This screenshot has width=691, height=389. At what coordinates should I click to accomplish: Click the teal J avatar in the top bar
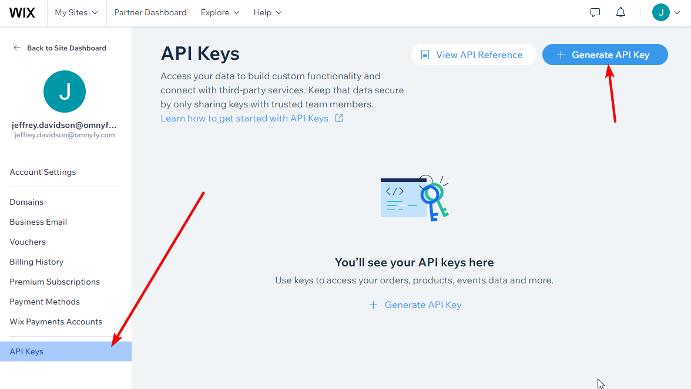pos(660,12)
